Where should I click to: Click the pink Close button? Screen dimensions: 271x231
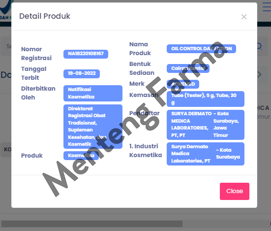(x=235, y=191)
